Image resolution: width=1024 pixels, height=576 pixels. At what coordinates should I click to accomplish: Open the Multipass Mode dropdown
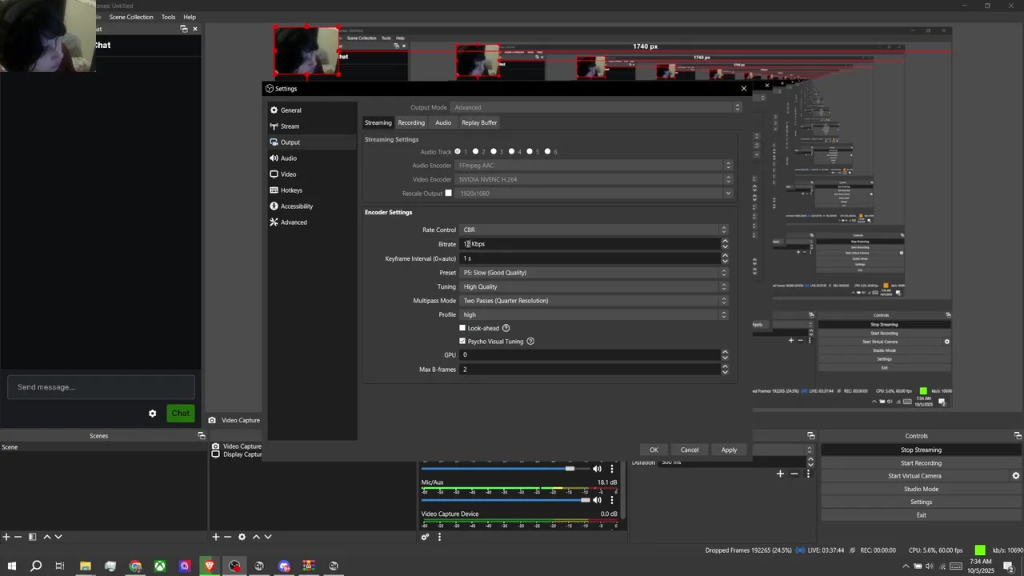pos(594,301)
